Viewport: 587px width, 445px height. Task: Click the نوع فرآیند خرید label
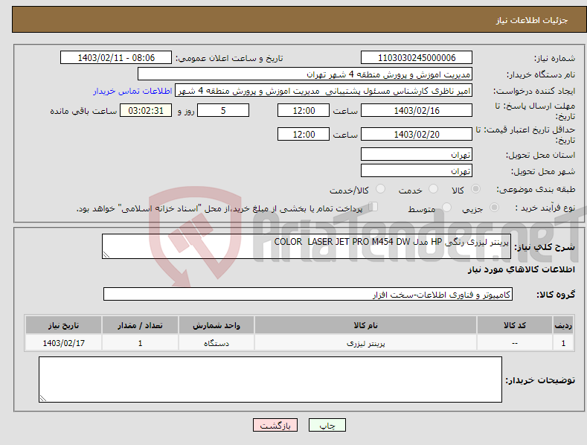(545, 208)
